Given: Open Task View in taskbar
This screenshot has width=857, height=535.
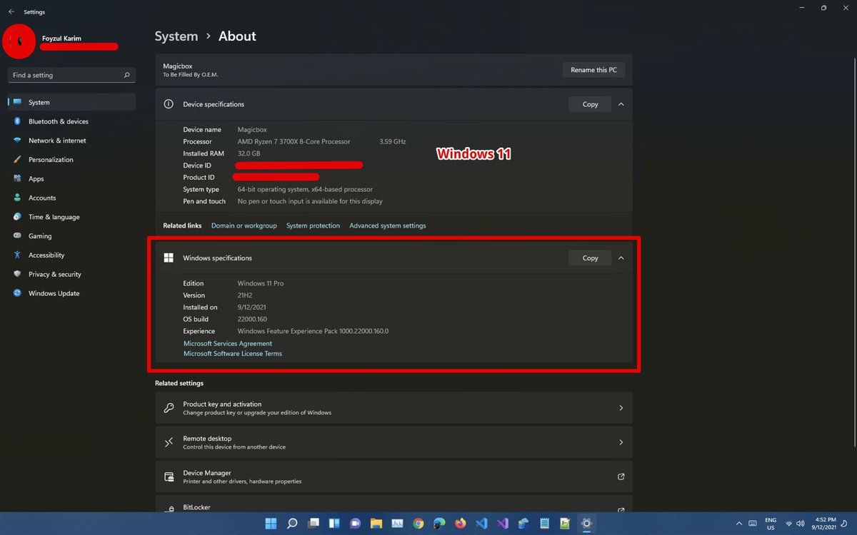Looking at the screenshot, I should coord(314,524).
